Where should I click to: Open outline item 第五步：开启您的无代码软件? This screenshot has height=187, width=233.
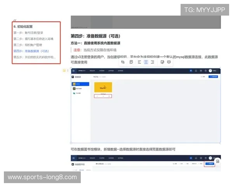[35, 57]
